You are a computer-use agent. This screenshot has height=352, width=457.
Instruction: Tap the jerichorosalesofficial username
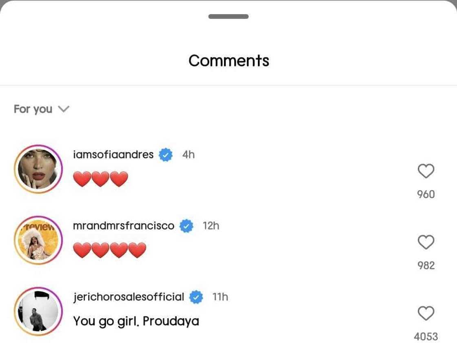(x=129, y=297)
